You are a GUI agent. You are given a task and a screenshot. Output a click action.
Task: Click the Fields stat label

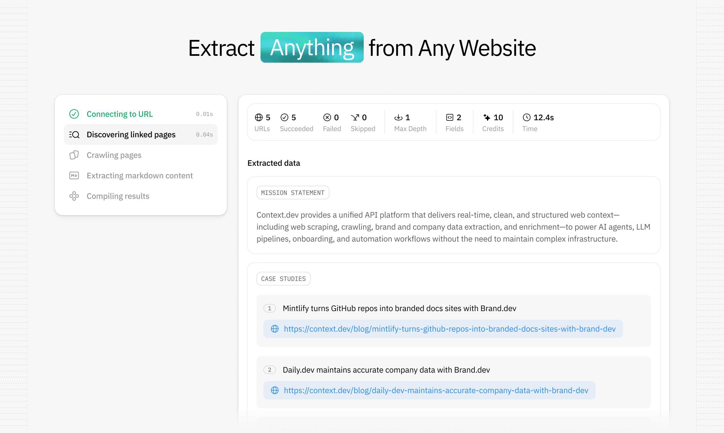[x=454, y=129]
